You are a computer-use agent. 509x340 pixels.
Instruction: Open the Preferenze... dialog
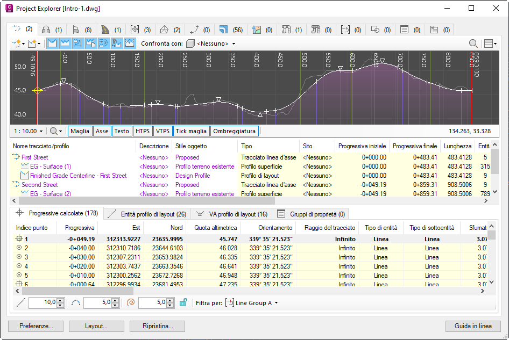[x=36, y=326]
